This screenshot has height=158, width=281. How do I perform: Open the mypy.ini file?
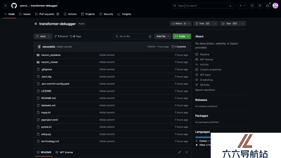point(46,113)
